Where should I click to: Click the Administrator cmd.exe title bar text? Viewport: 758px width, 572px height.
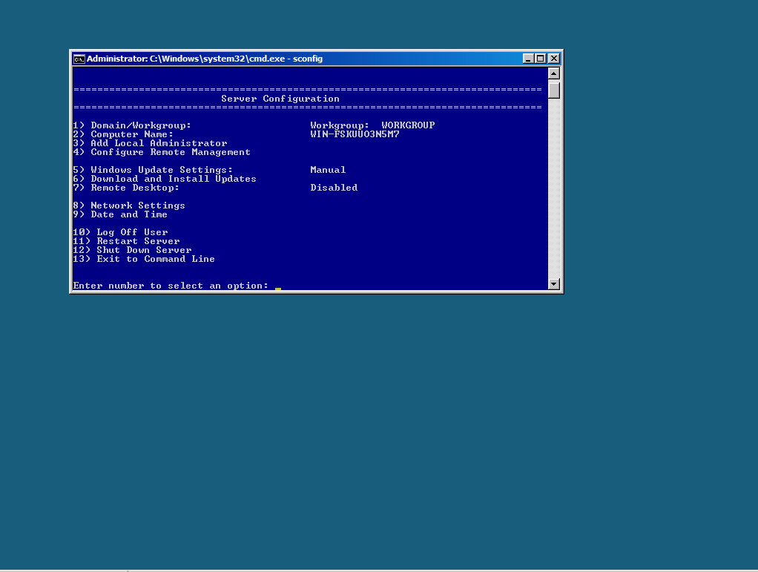pos(205,59)
